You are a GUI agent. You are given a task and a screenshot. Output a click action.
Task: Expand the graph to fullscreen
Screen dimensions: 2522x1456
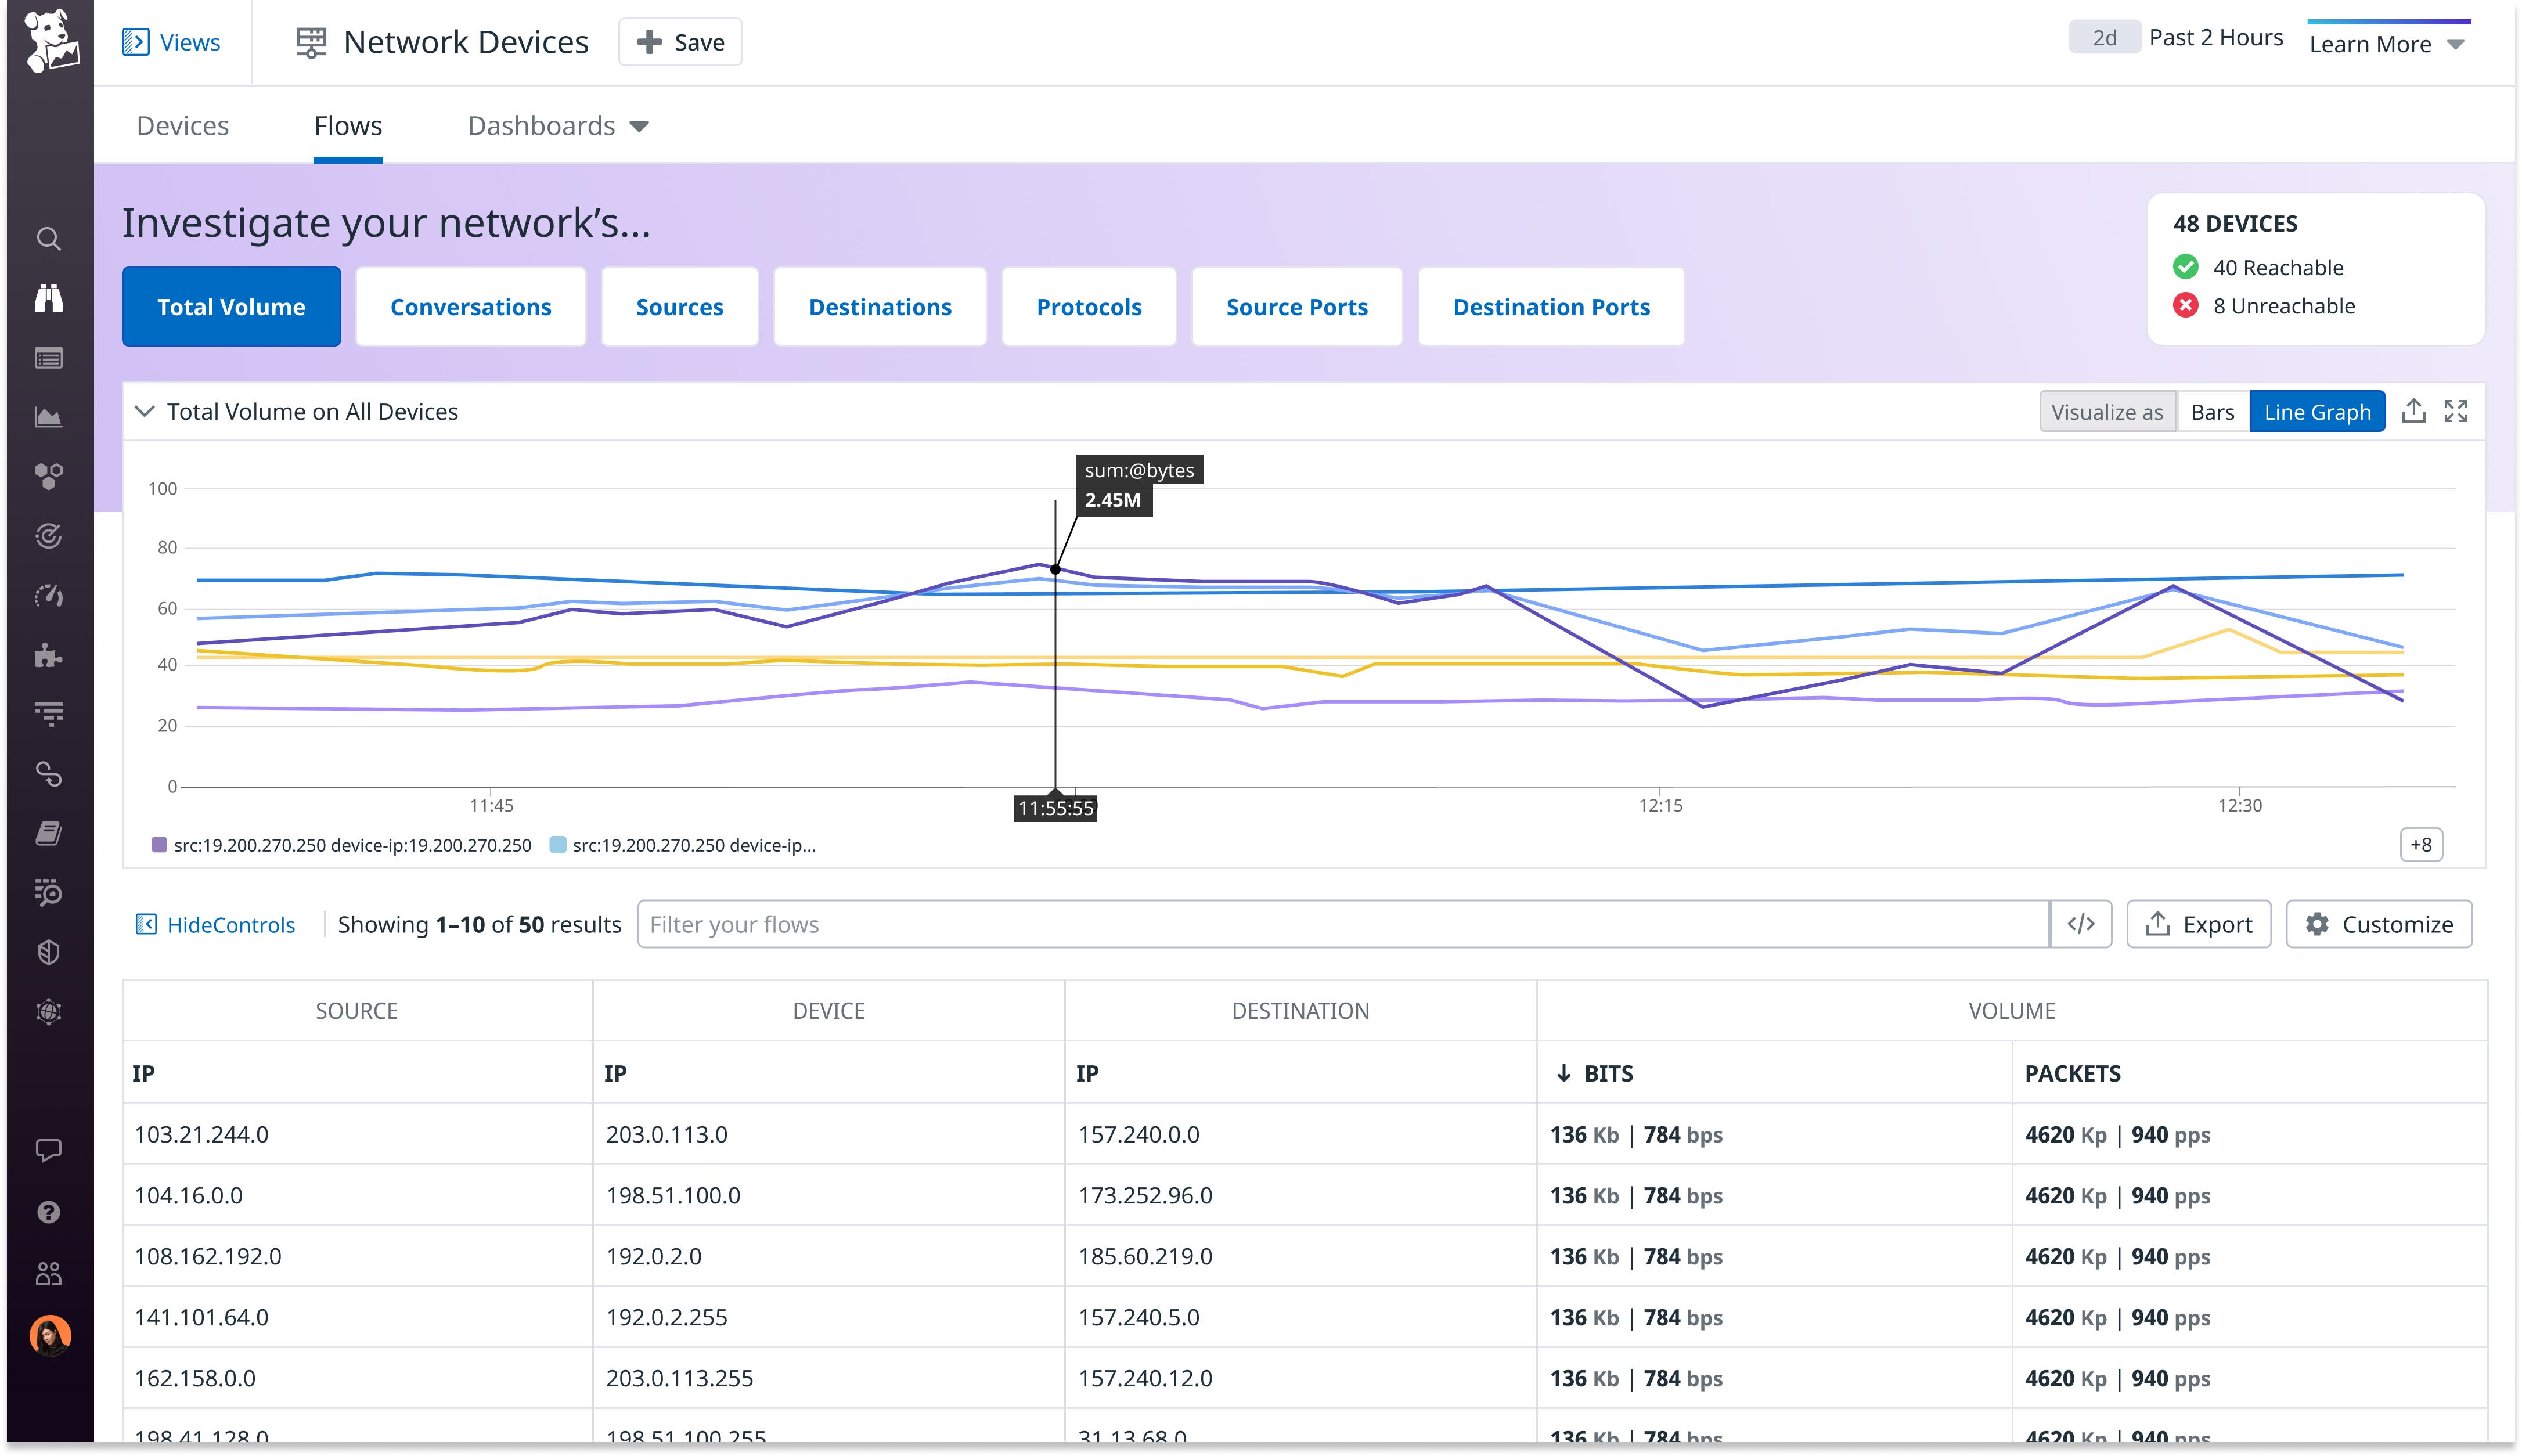point(2457,410)
